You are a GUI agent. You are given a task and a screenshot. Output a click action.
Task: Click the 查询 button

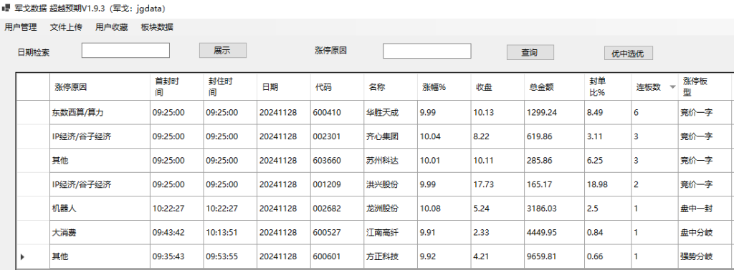coord(530,52)
